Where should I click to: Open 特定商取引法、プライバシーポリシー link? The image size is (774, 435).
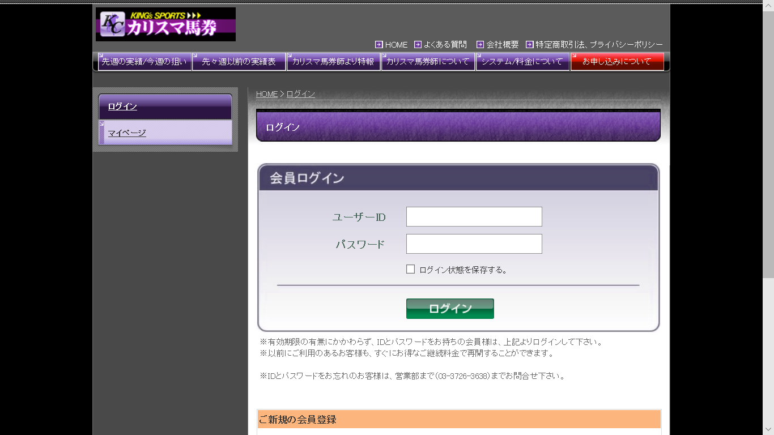point(599,44)
